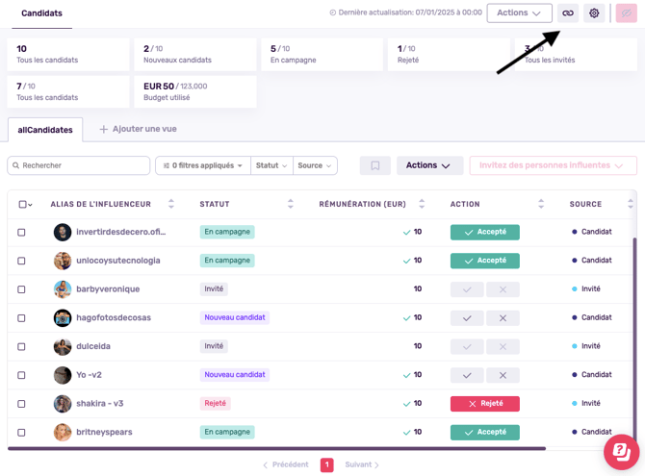The height and width of the screenshot is (476, 645).
Task: Click the bookmark icon beside filters
Action: click(x=375, y=165)
